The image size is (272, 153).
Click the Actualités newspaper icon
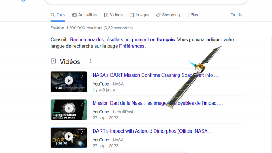tap(75, 15)
